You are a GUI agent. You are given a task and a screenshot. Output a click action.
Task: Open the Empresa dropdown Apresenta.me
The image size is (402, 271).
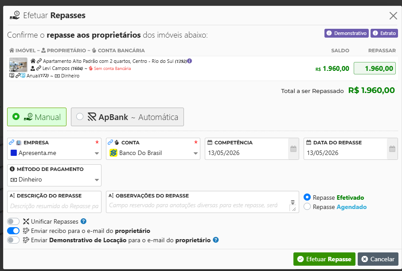pos(55,153)
